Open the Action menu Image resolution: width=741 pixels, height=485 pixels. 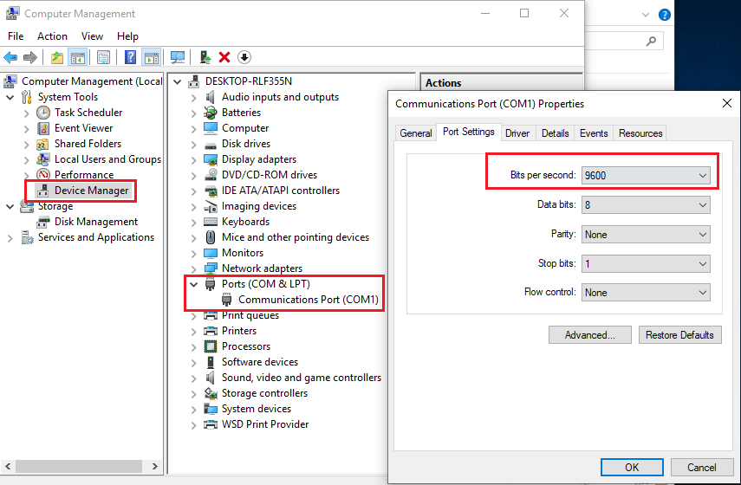(x=52, y=36)
